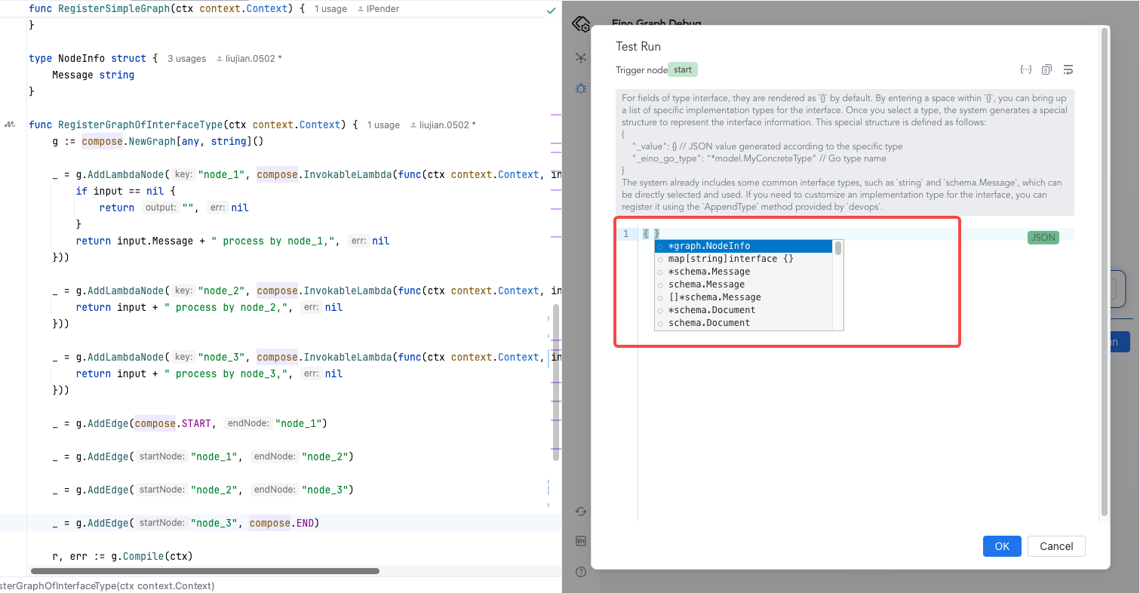Open help question mark icon
The image size is (1140, 593).
click(580, 572)
